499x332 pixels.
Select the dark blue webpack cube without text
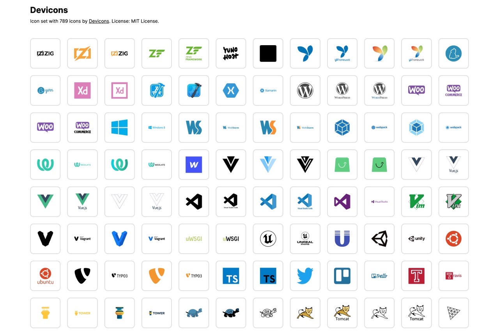pos(342,127)
